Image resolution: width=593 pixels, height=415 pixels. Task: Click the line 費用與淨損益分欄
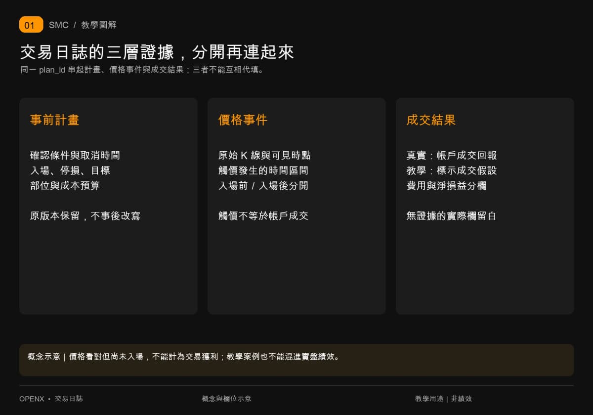[447, 186]
